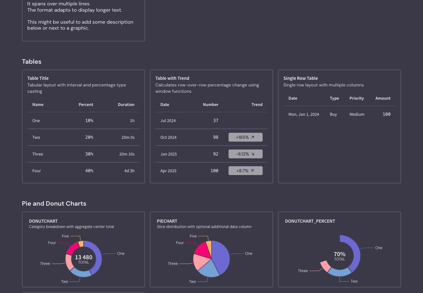Click the +165% trend badge
This screenshot has width=423, height=293.
246,137
